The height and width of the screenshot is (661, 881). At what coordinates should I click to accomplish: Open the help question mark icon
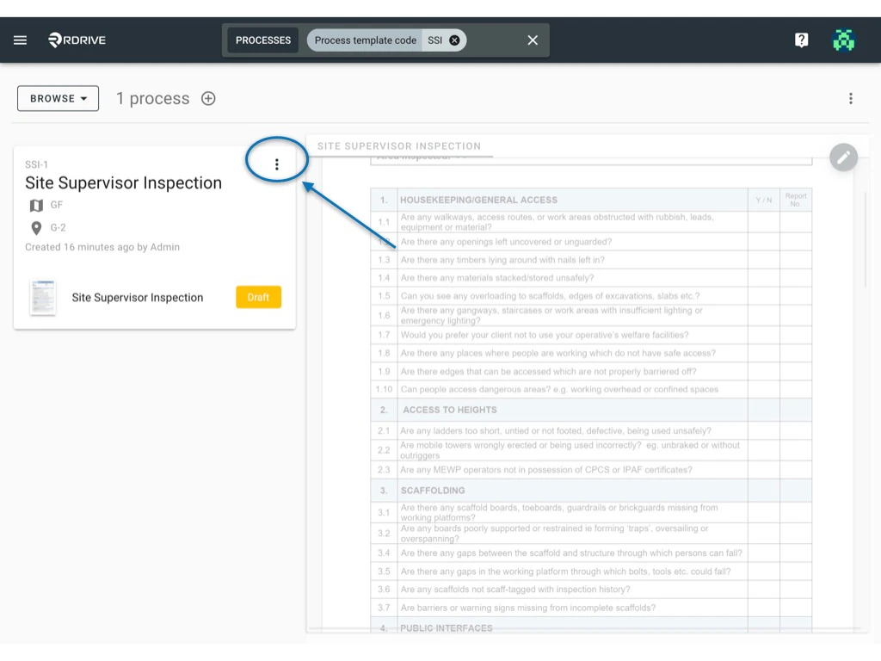(801, 40)
